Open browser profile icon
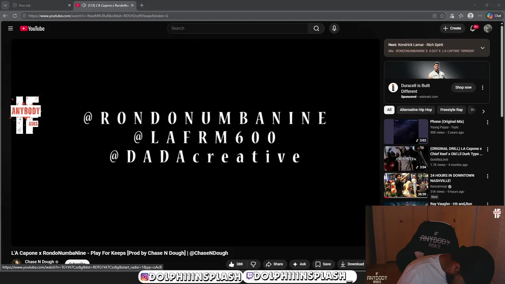Image resolution: width=505 pixels, height=284 pixels. (x=470, y=16)
